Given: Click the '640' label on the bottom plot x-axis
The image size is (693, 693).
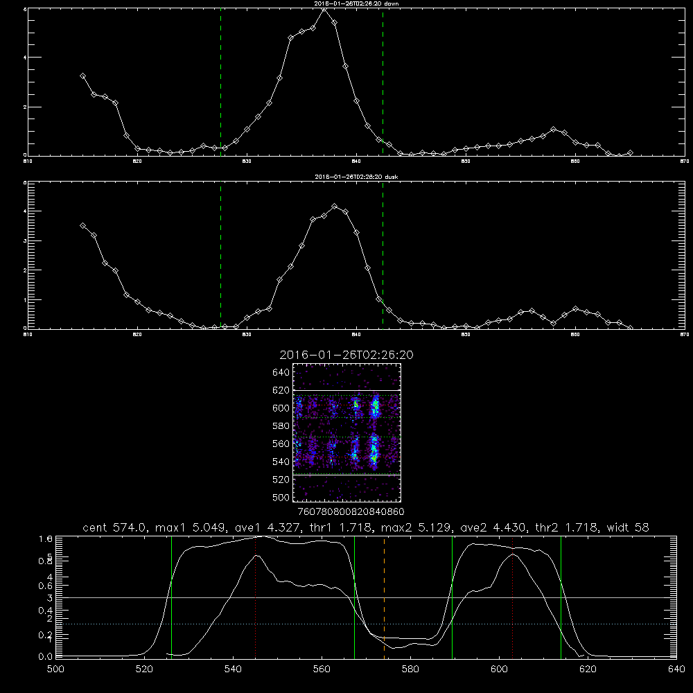Looking at the screenshot, I should coord(676,669).
